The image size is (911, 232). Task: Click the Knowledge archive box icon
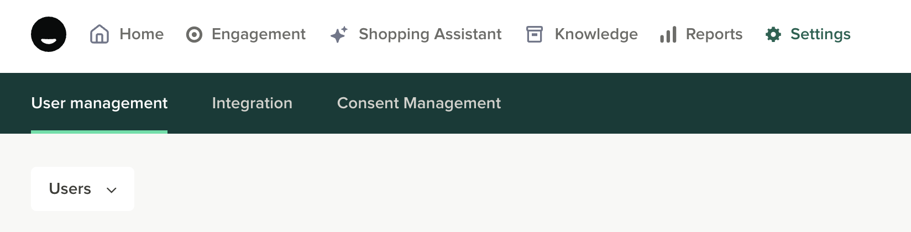pyautogui.click(x=535, y=34)
